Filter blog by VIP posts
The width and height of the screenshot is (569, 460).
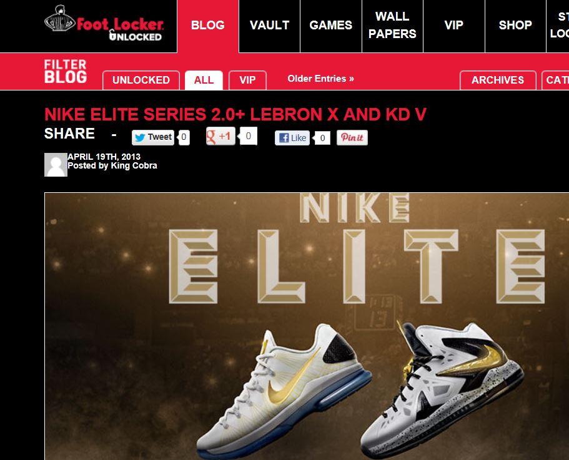click(247, 80)
